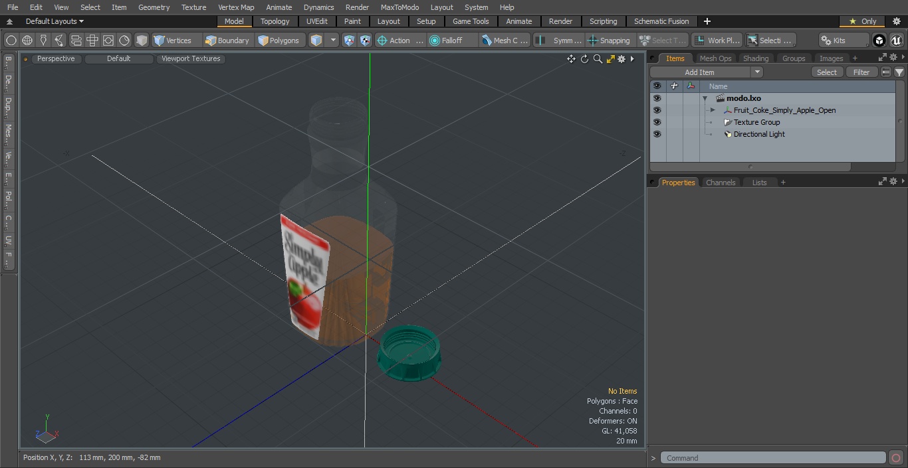
Task: Collapse the modo.lxo scene tree
Action: (705, 98)
